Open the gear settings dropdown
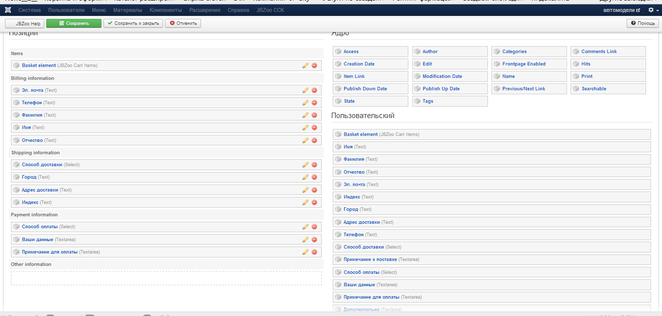662x316 pixels. (654, 10)
